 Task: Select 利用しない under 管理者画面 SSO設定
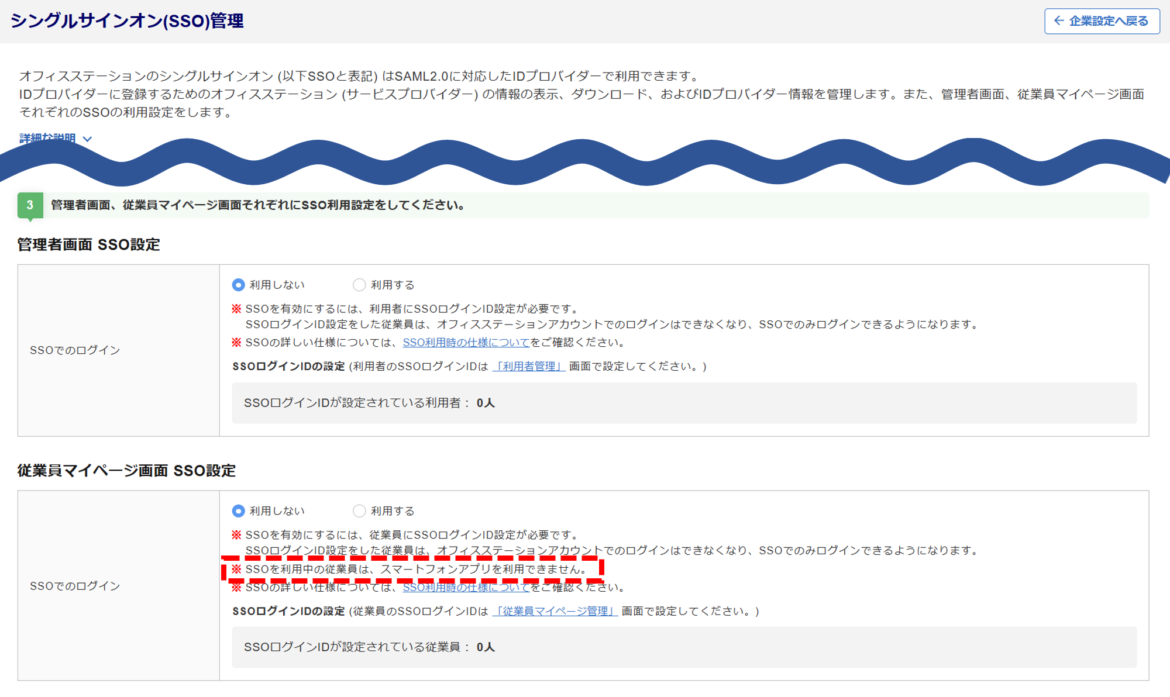239,285
